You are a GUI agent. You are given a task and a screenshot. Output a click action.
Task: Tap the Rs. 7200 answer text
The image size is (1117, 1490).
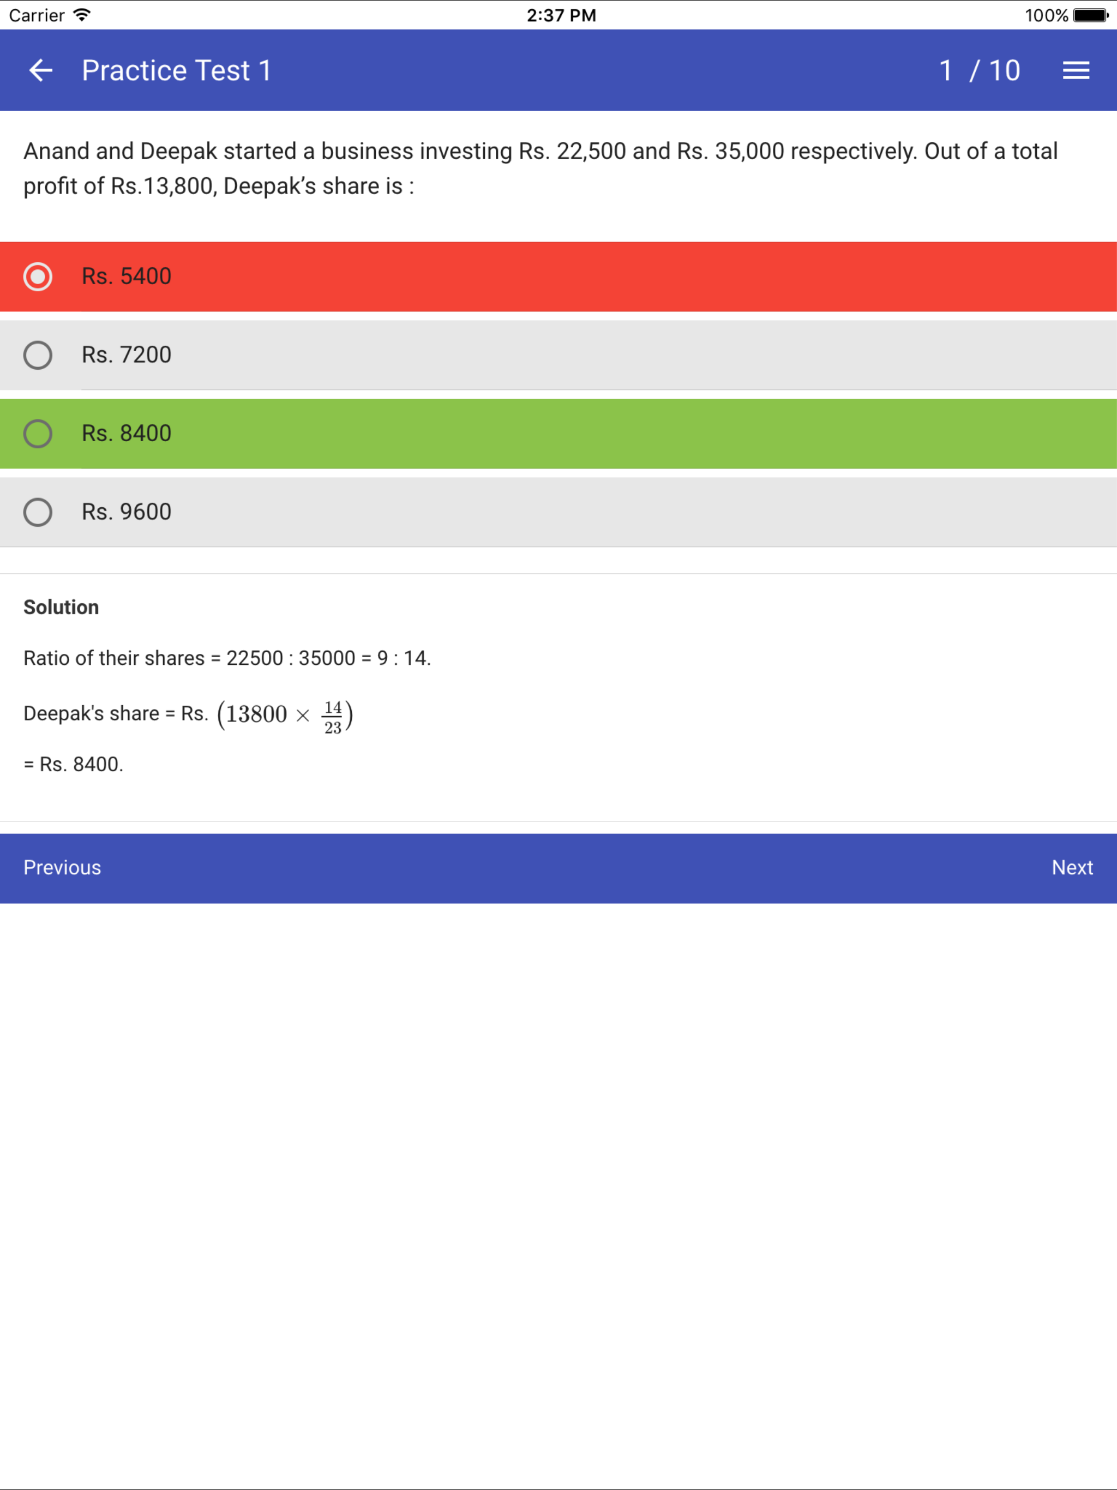127,355
